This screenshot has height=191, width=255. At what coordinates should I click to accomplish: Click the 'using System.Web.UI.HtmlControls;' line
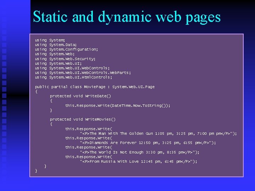tap(74, 77)
